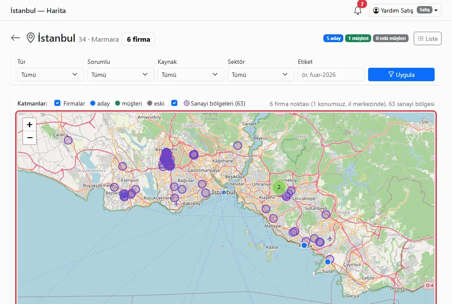Open the Kaynak dropdown
The width and height of the screenshot is (452, 304).
[191, 75]
